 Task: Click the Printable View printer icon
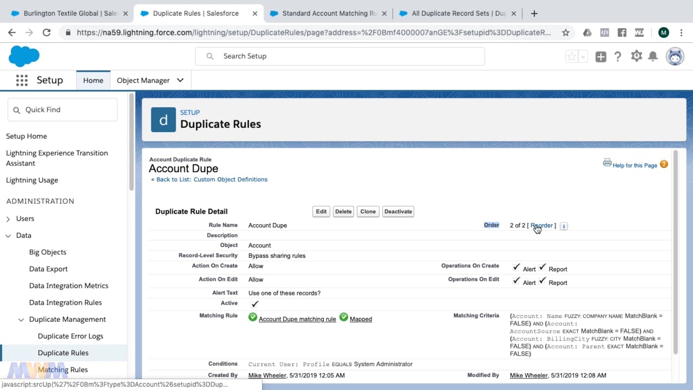(607, 162)
